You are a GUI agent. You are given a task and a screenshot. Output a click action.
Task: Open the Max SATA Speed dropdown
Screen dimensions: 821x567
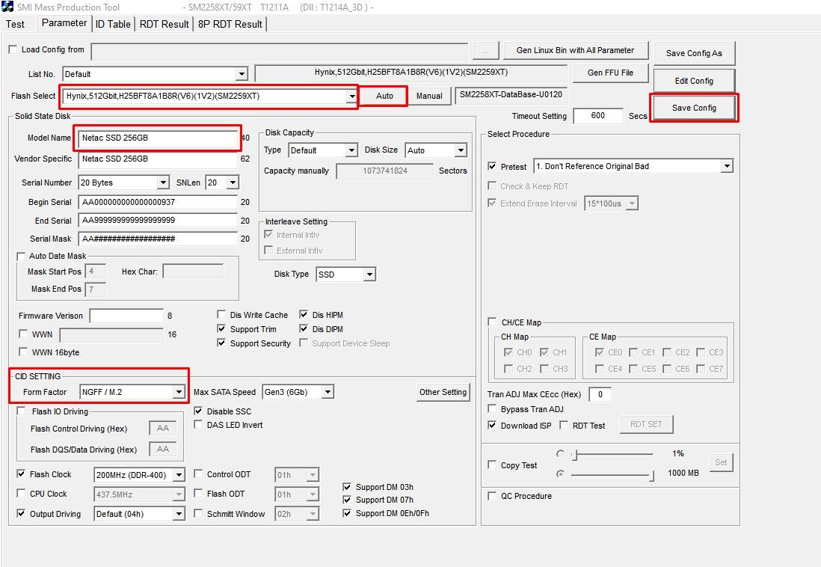tap(328, 392)
